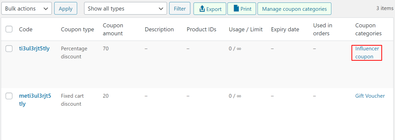
Task: Click the Apply button
Action: click(65, 8)
